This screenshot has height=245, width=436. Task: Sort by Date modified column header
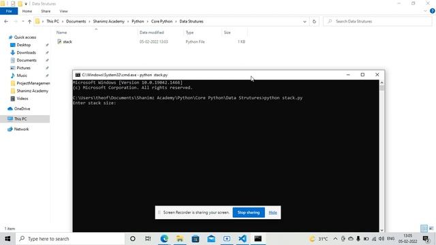(x=151, y=33)
